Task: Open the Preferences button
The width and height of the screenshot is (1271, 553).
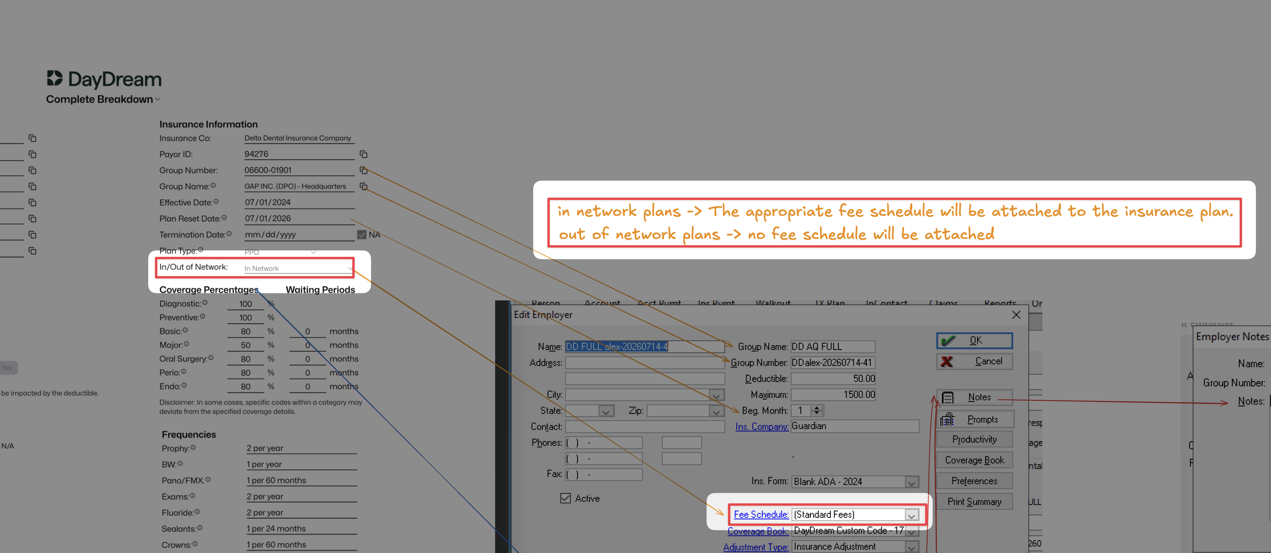Action: click(975, 481)
